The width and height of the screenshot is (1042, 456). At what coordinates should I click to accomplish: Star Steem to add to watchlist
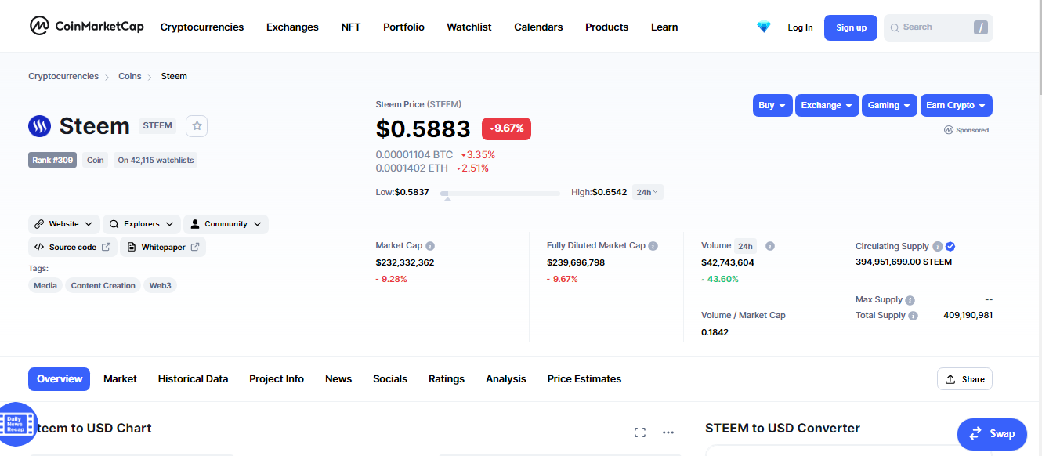click(197, 125)
